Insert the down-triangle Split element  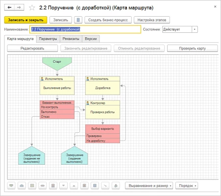pos(64,186)
